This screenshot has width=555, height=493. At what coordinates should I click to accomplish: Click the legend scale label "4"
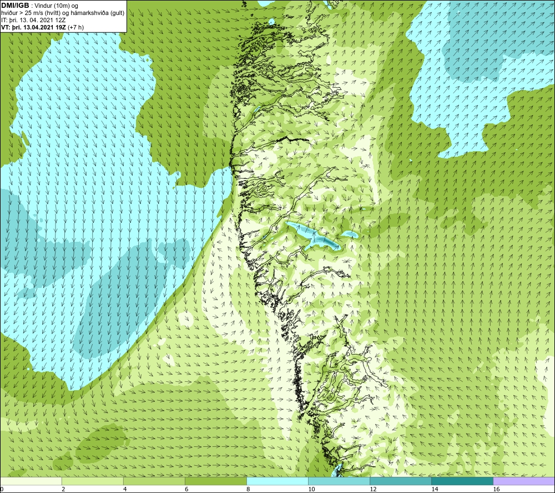pyautogui.click(x=125, y=490)
